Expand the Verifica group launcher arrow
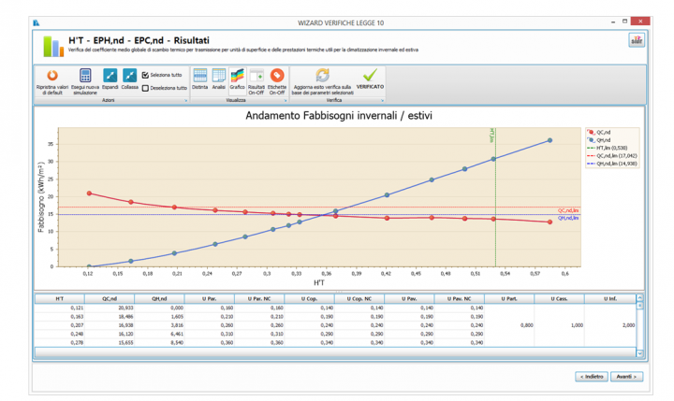This screenshot has width=674, height=401. click(x=384, y=100)
